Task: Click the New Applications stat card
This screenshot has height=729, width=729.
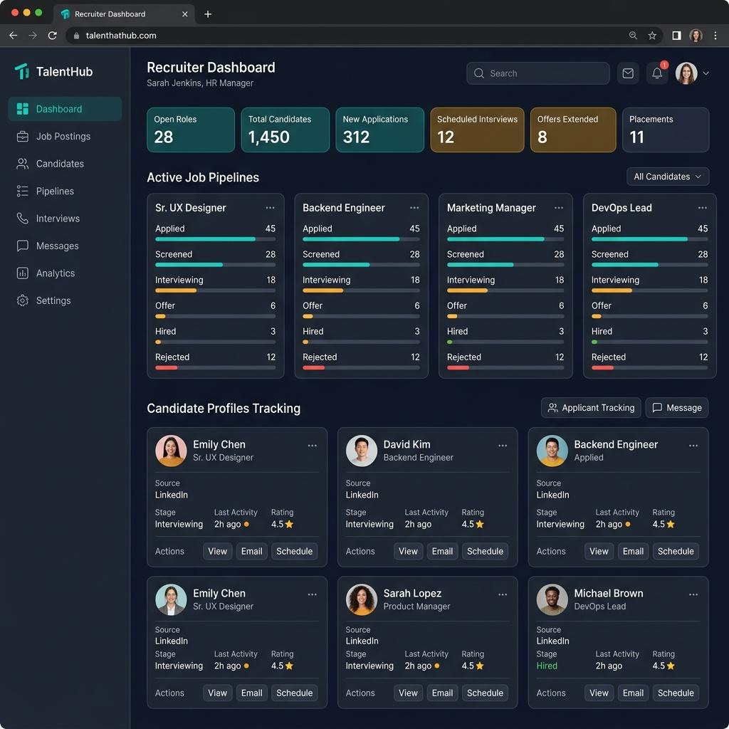Action: (x=380, y=130)
